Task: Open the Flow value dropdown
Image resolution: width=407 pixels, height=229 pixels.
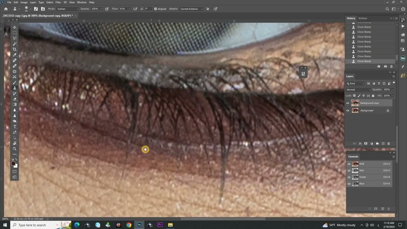Action: (x=129, y=9)
